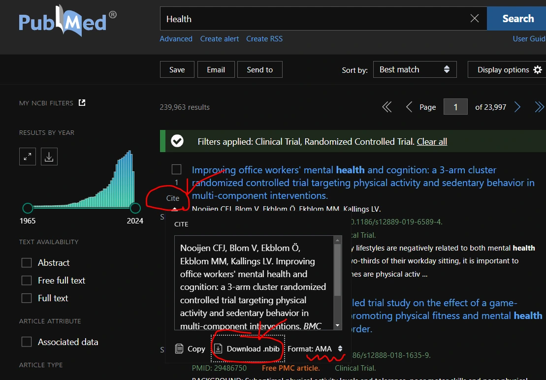Click the Create alert link
The width and height of the screenshot is (546, 380).
[220, 38]
